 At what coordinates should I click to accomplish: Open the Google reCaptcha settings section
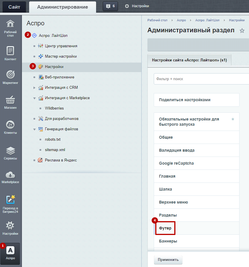[x=196, y=163]
